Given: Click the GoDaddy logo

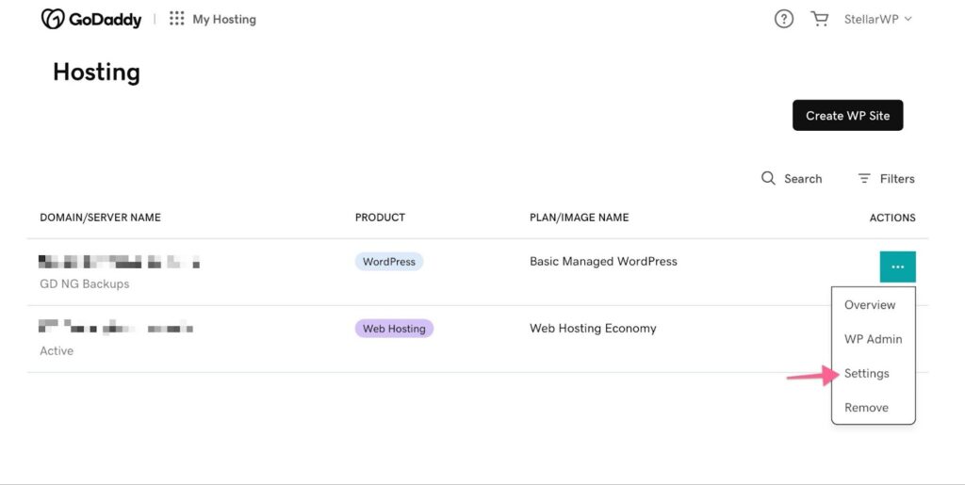Looking at the screenshot, I should 90,19.
